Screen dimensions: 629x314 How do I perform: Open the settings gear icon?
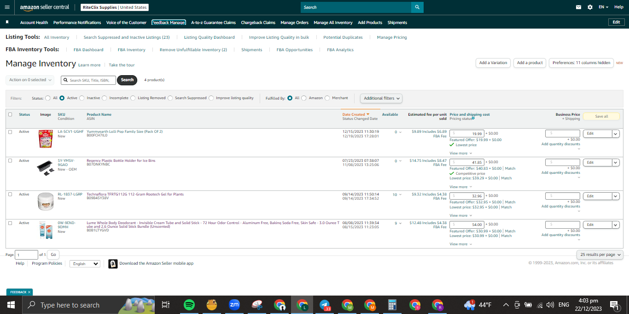590,7
